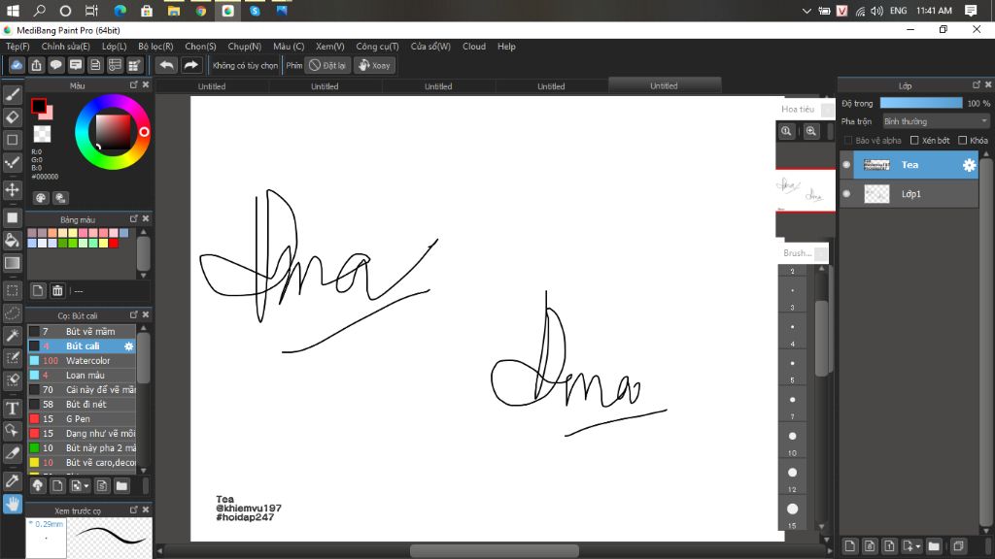Screen dimensions: 995x559
Task: Click the navigator preview thumbnail
Action: [x=806, y=190]
